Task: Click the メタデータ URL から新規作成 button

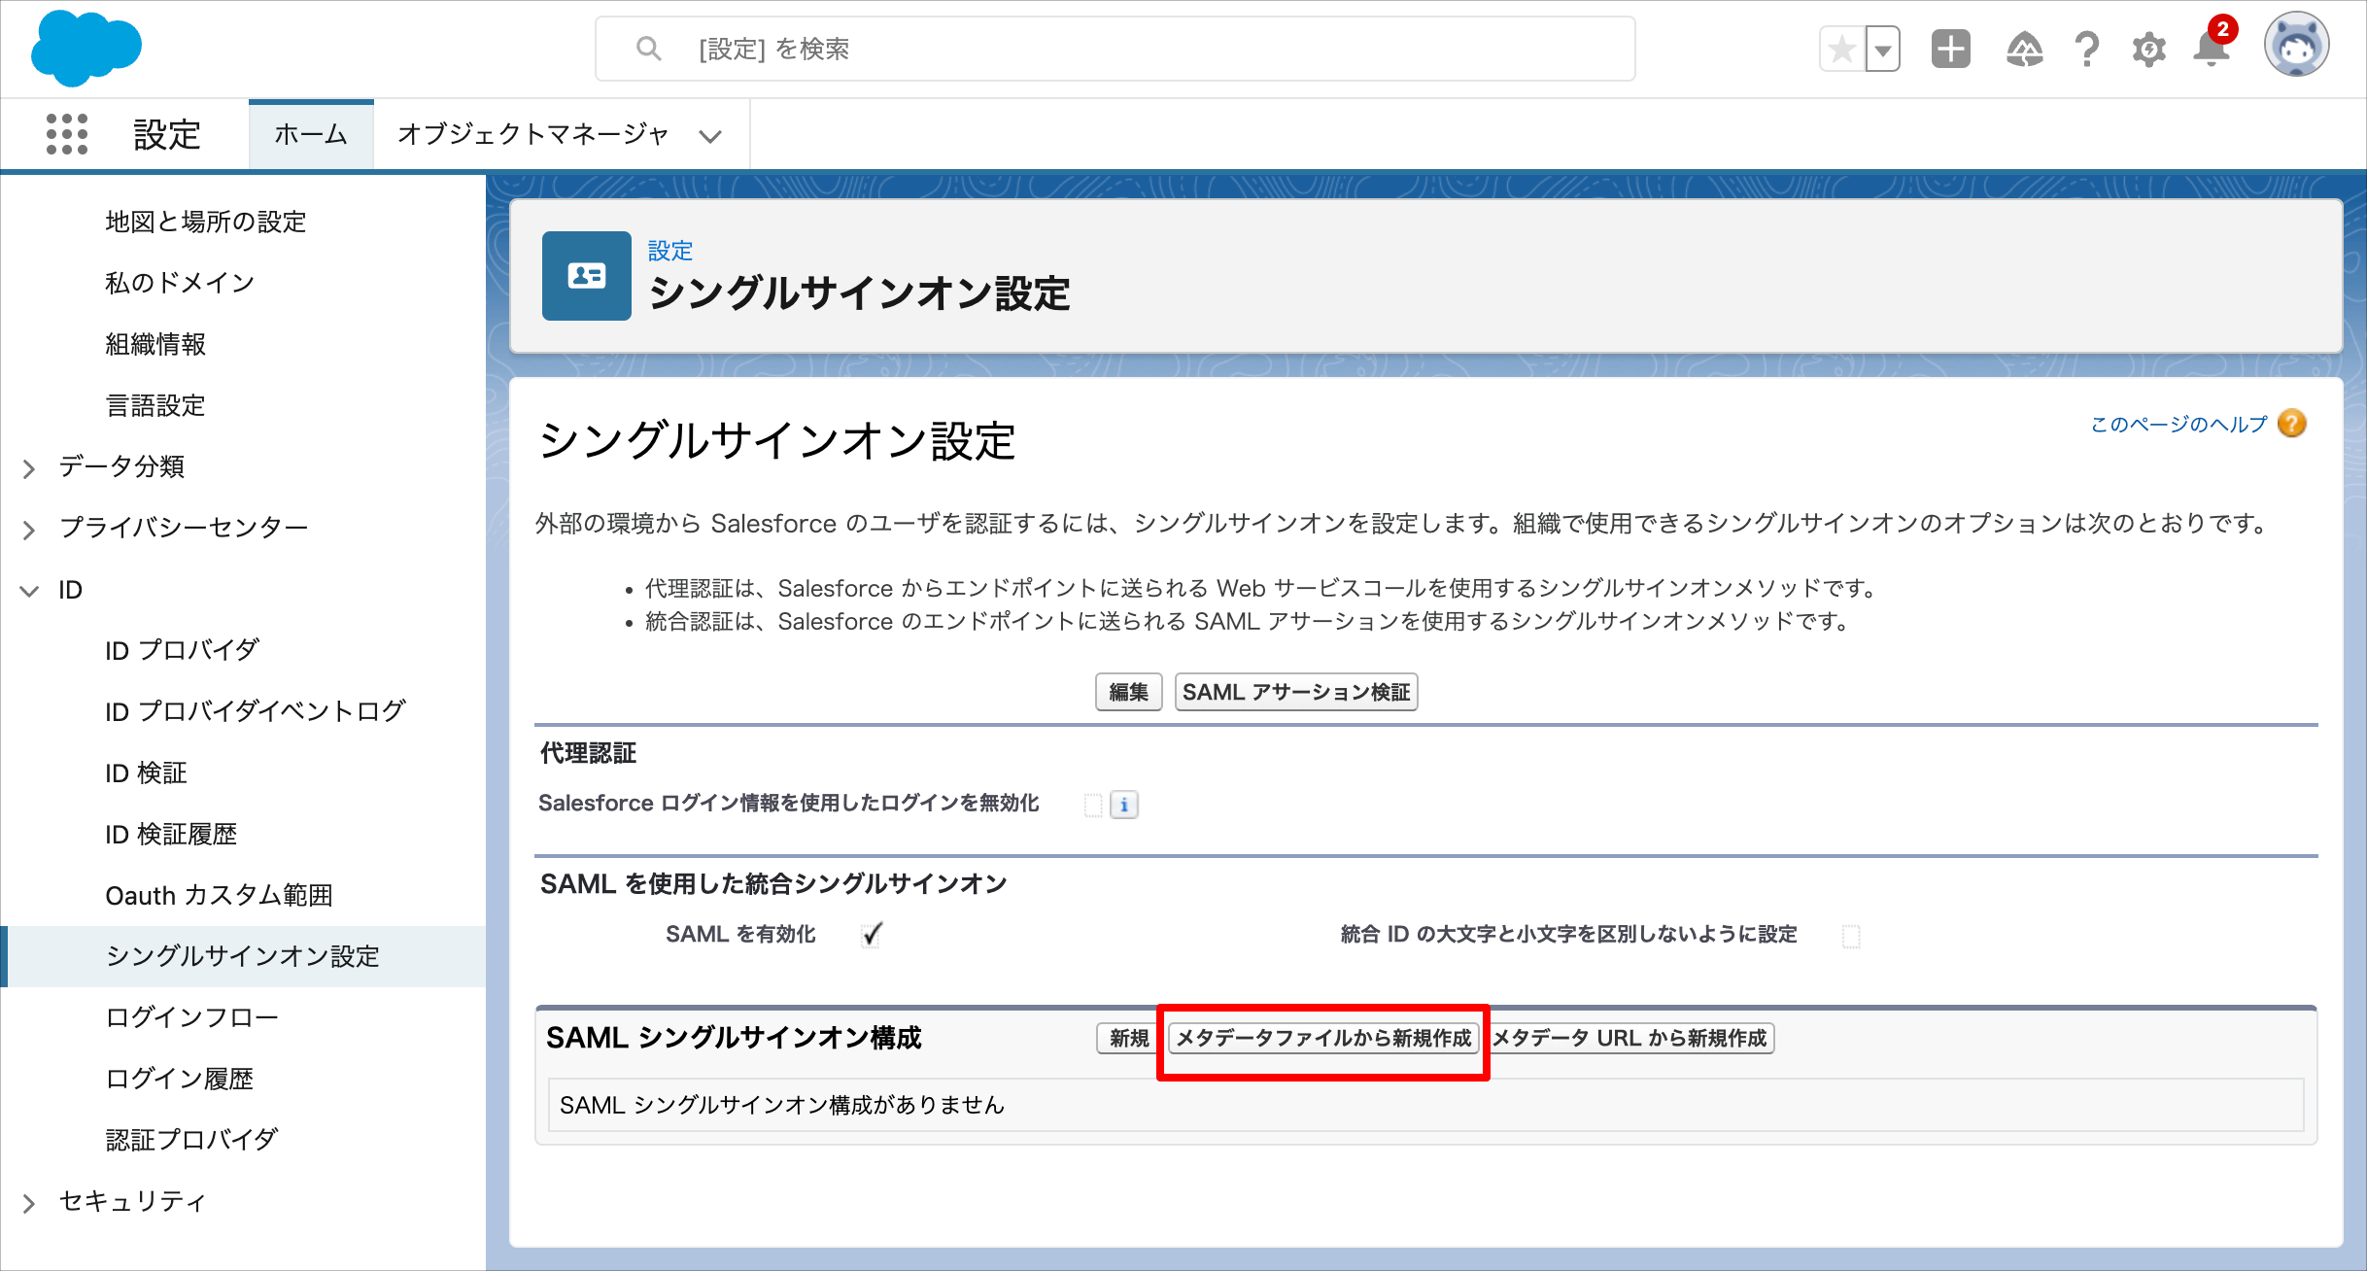Action: click(1629, 1038)
